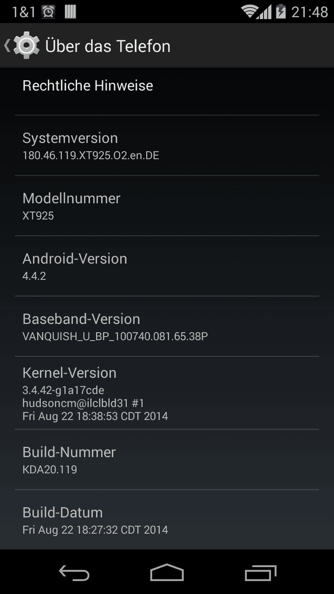Select the Systemversion entry
Viewport: 334px width, 594px height.
[x=167, y=145]
